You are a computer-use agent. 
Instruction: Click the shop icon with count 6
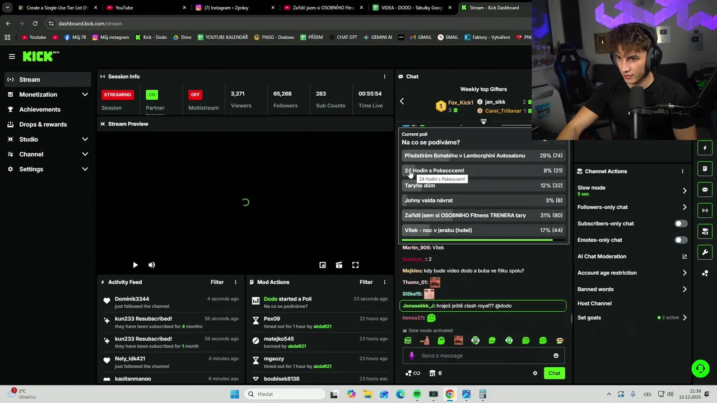pos(435,373)
